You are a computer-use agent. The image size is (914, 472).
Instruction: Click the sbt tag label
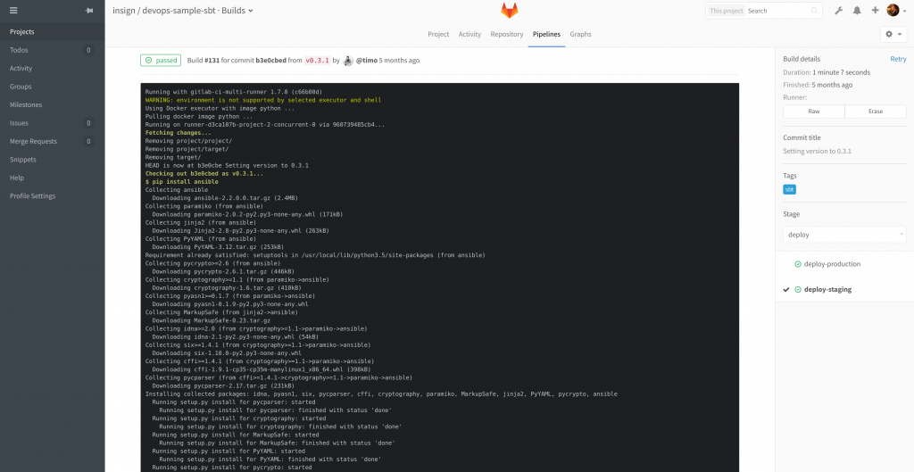coord(789,189)
